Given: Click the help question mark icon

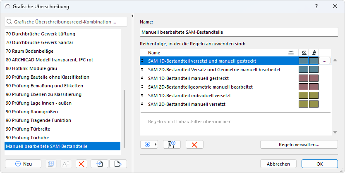Looking at the screenshot, I should 316,7.
